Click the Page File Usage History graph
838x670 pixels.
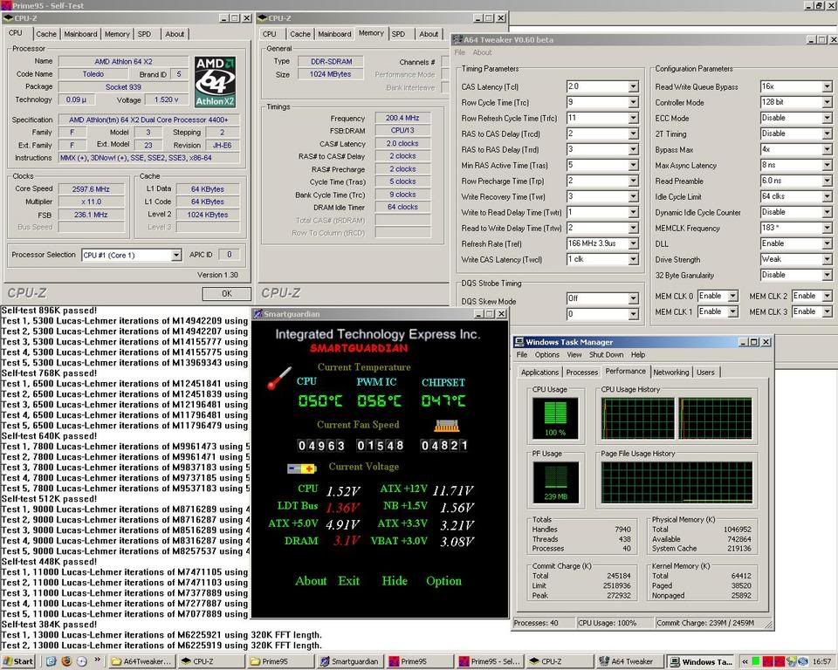point(677,482)
